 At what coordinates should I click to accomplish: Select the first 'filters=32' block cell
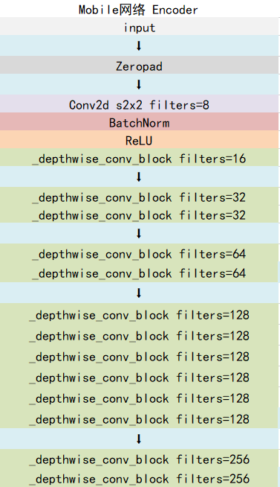140,196
